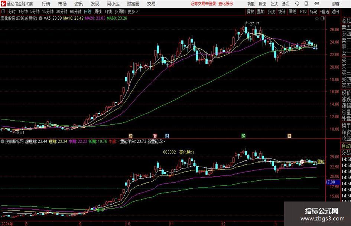Viewport: 351px width, 226px height.
Task: Open the 功能 menu
Action: (x=251, y=4)
